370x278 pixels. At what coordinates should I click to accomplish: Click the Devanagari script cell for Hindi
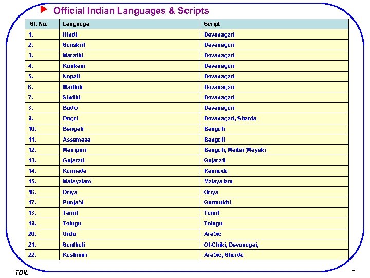click(274, 34)
